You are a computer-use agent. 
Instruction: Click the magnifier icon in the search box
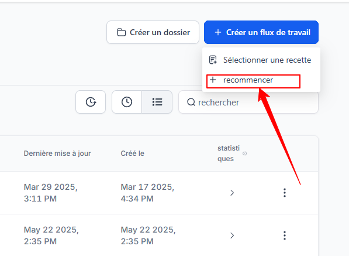(191, 102)
